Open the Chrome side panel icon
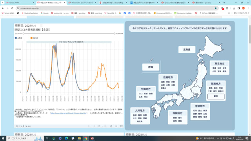The image size is (251, 141). [238, 8]
